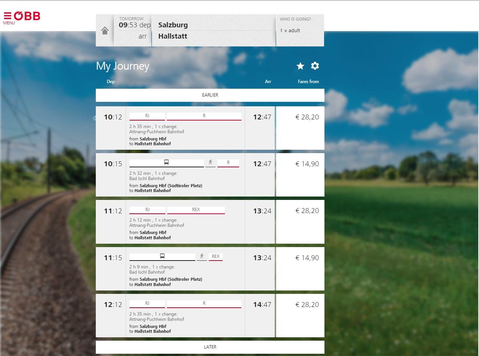This screenshot has height=356, width=479.
Task: Open settings via the gear icon
Action: point(315,66)
